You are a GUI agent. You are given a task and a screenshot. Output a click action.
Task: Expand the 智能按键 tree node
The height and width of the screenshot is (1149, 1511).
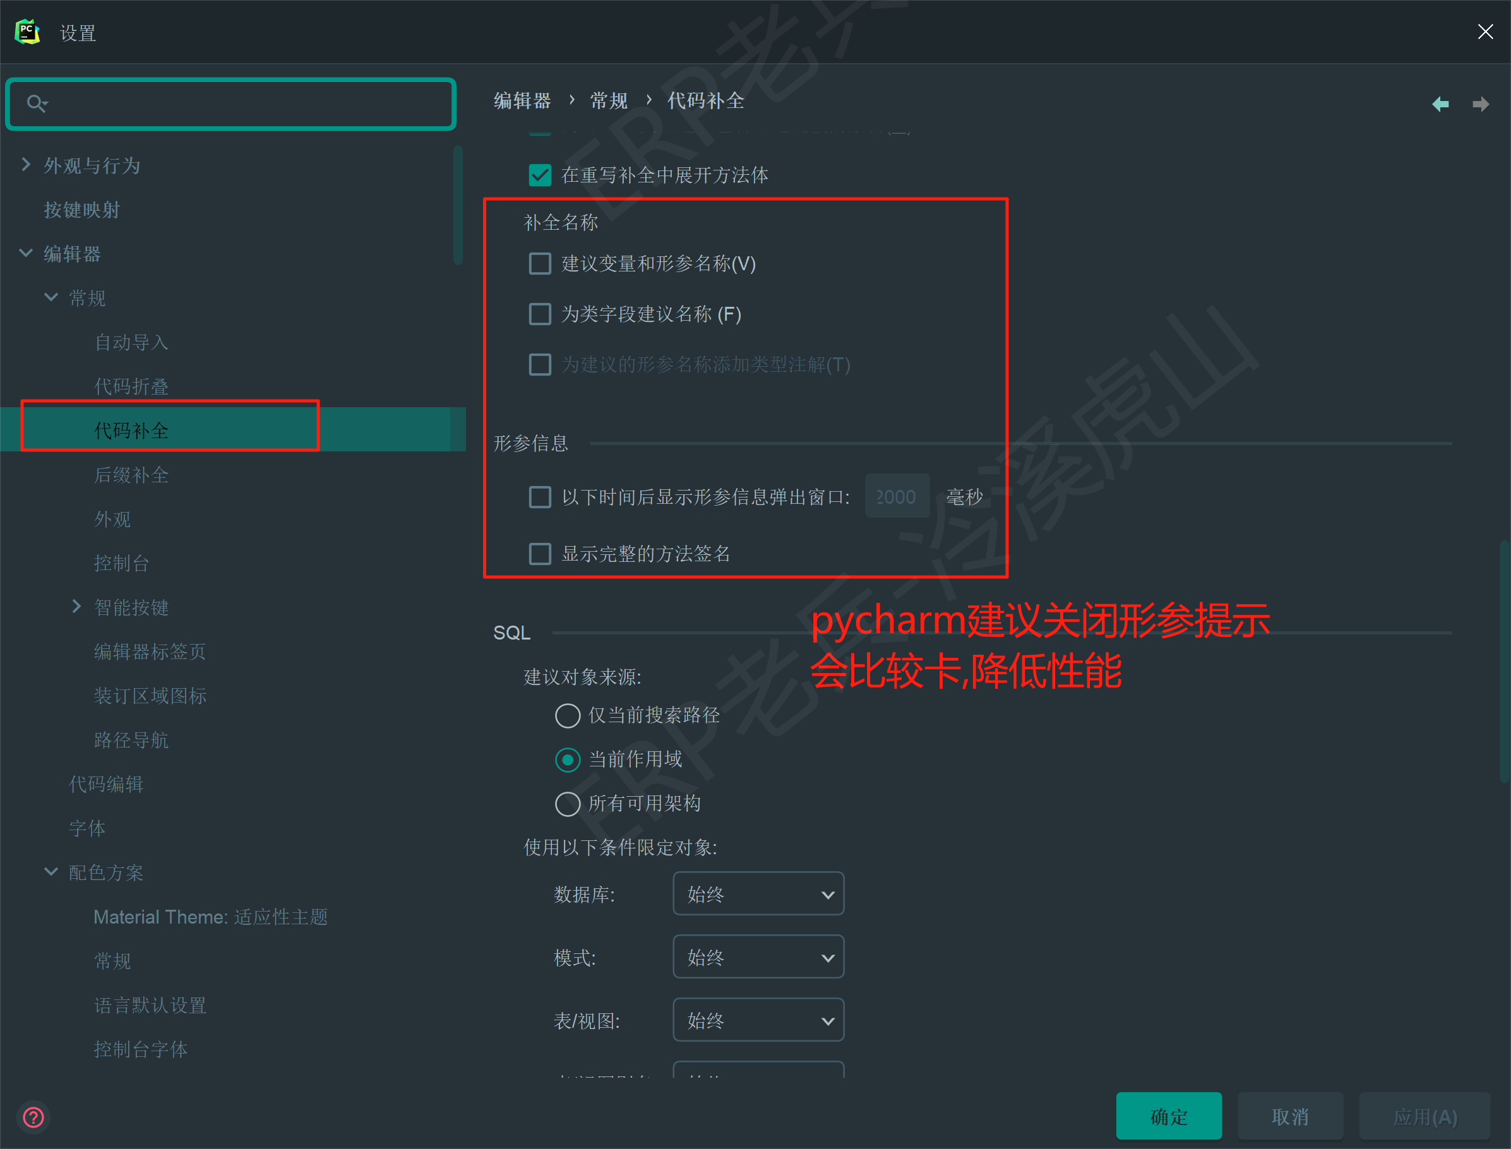(x=76, y=607)
